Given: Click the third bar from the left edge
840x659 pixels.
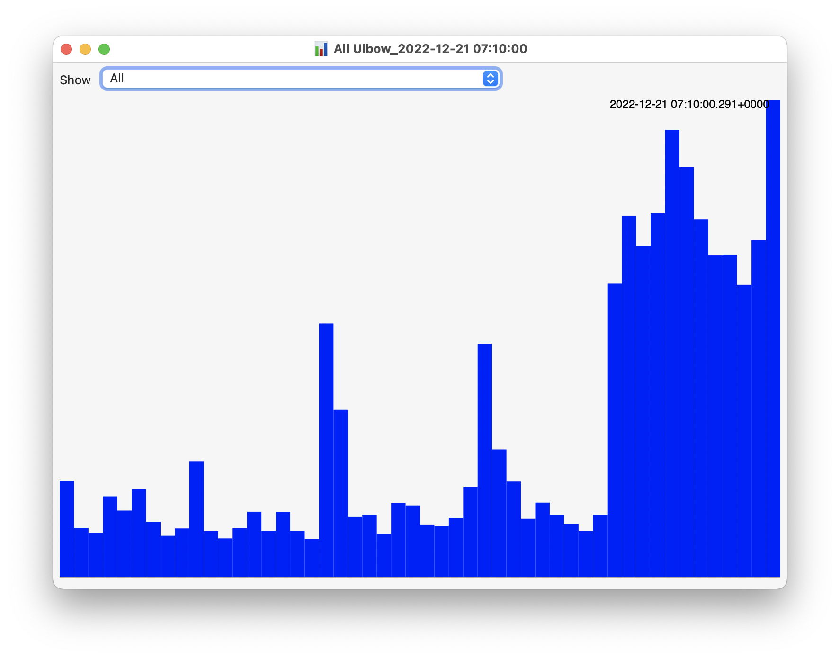Looking at the screenshot, I should pos(96,554).
